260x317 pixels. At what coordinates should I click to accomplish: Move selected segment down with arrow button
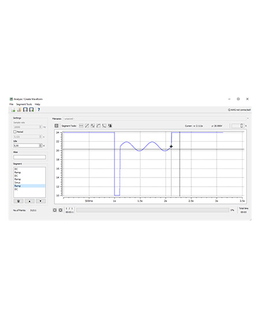click(x=40, y=201)
